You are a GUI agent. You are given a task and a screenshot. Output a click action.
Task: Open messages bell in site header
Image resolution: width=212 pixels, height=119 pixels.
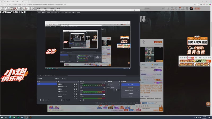point(180,8)
